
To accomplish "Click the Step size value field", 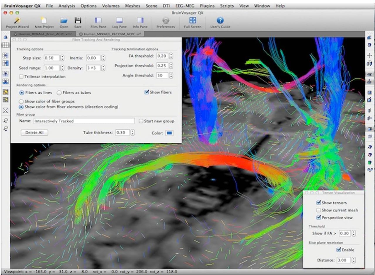I will 52,58.
